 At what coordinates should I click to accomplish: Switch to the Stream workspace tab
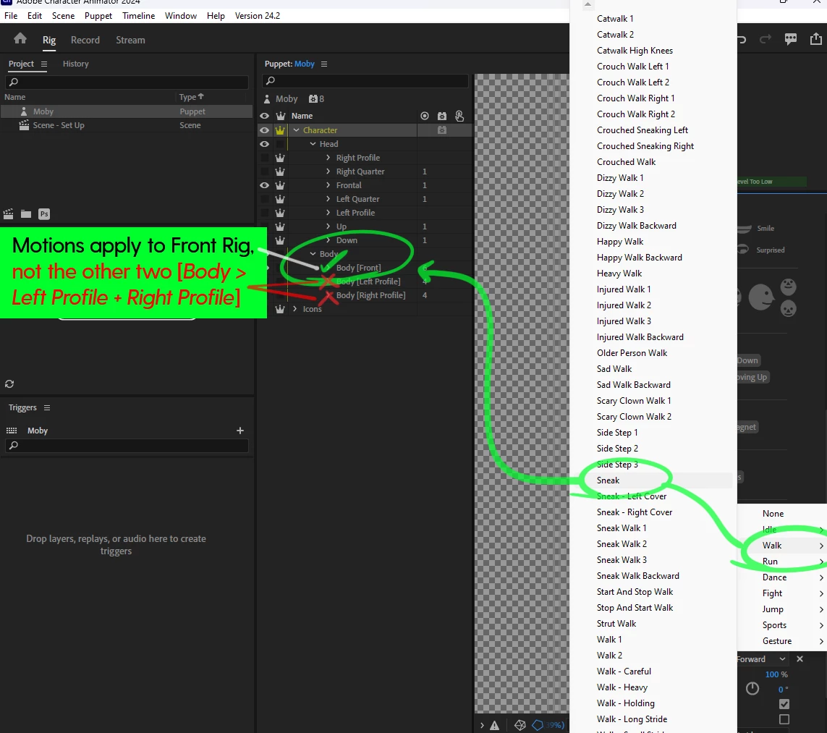point(130,40)
